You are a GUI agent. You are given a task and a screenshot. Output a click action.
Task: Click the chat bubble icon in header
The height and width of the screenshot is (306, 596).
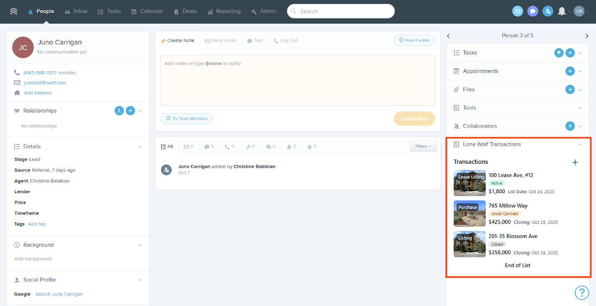pyautogui.click(x=533, y=12)
